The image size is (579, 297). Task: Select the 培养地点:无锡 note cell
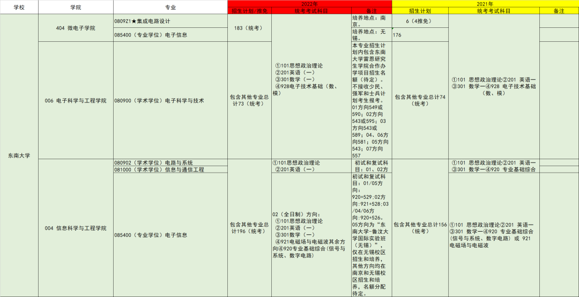372,35
